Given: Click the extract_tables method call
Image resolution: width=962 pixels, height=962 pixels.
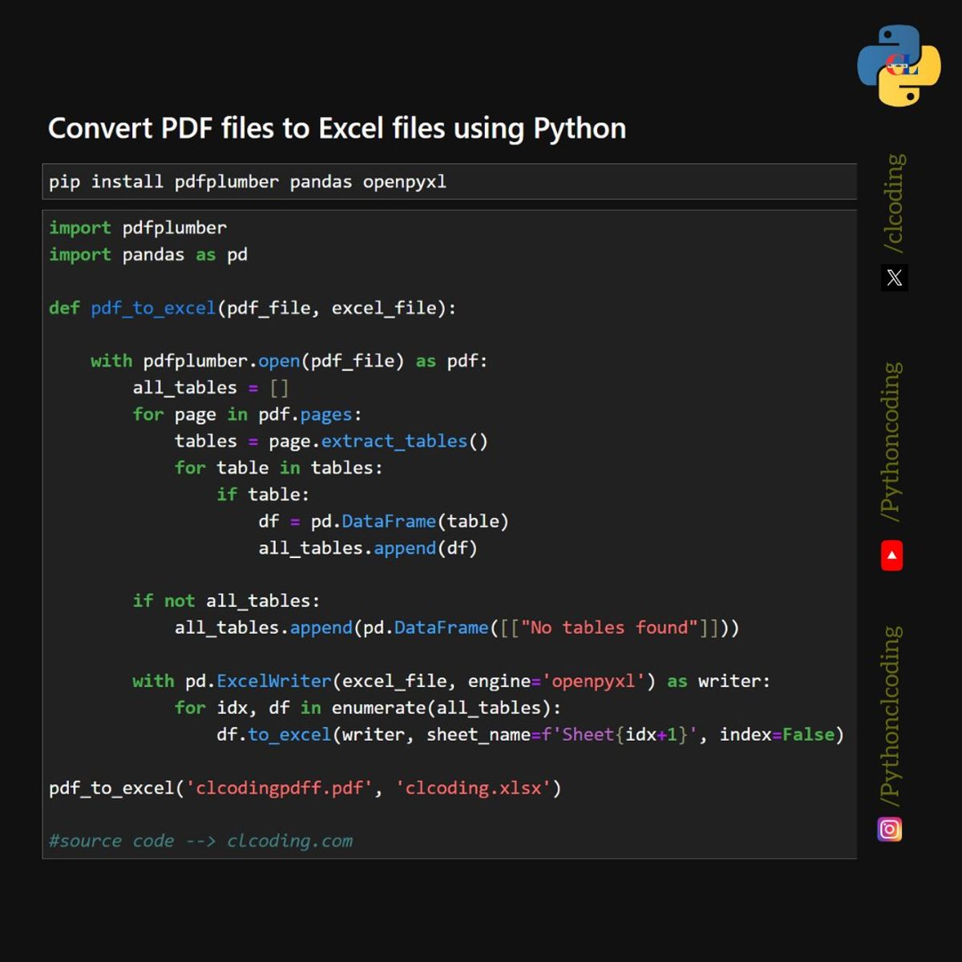Looking at the screenshot, I should [x=392, y=441].
